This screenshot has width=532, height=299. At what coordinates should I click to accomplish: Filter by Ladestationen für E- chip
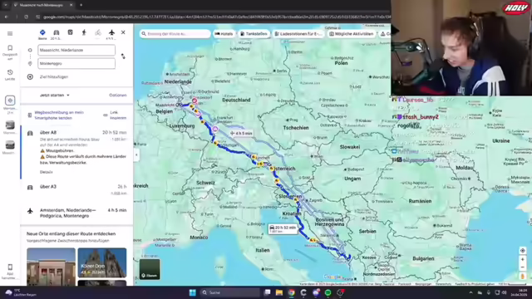coord(298,34)
